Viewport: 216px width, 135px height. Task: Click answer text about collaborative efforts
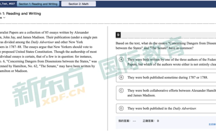(x=171, y=93)
